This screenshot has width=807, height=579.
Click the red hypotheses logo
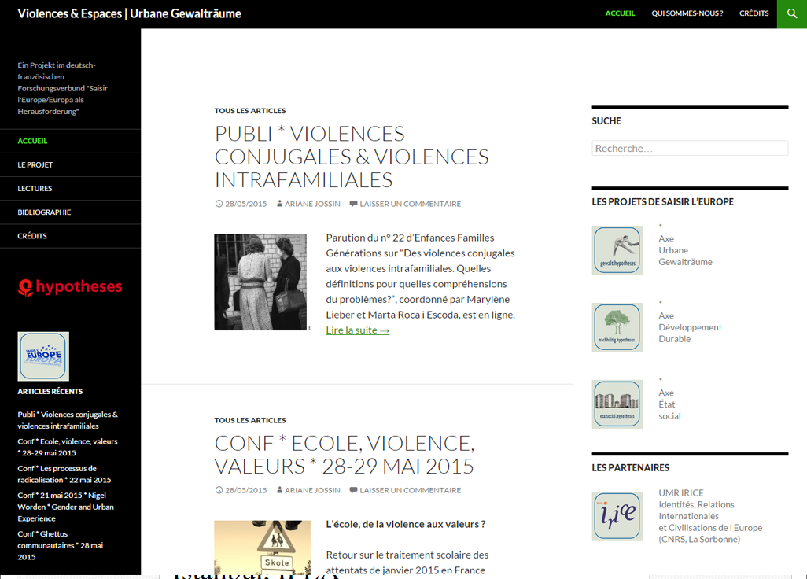70,287
